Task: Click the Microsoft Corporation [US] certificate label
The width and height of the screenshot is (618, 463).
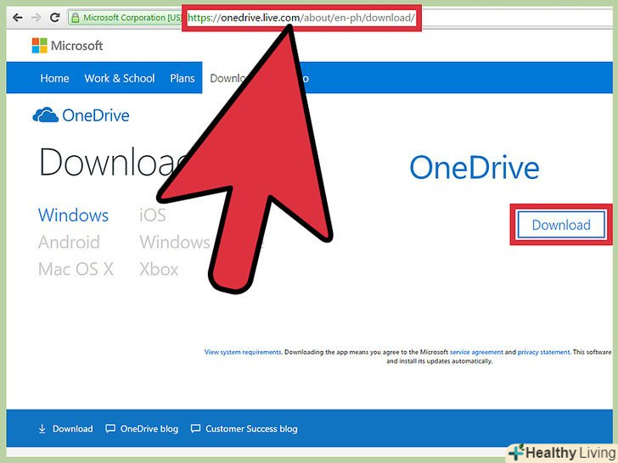Action: (x=132, y=18)
